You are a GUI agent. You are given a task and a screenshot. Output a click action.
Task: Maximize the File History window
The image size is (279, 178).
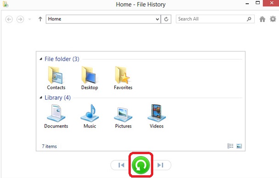(257, 3)
